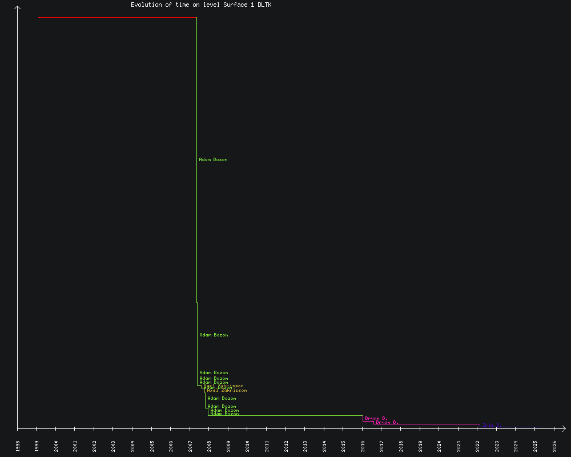This screenshot has width=571, height=457.
Task: Click the 2016 year label
Action: pos(363,446)
